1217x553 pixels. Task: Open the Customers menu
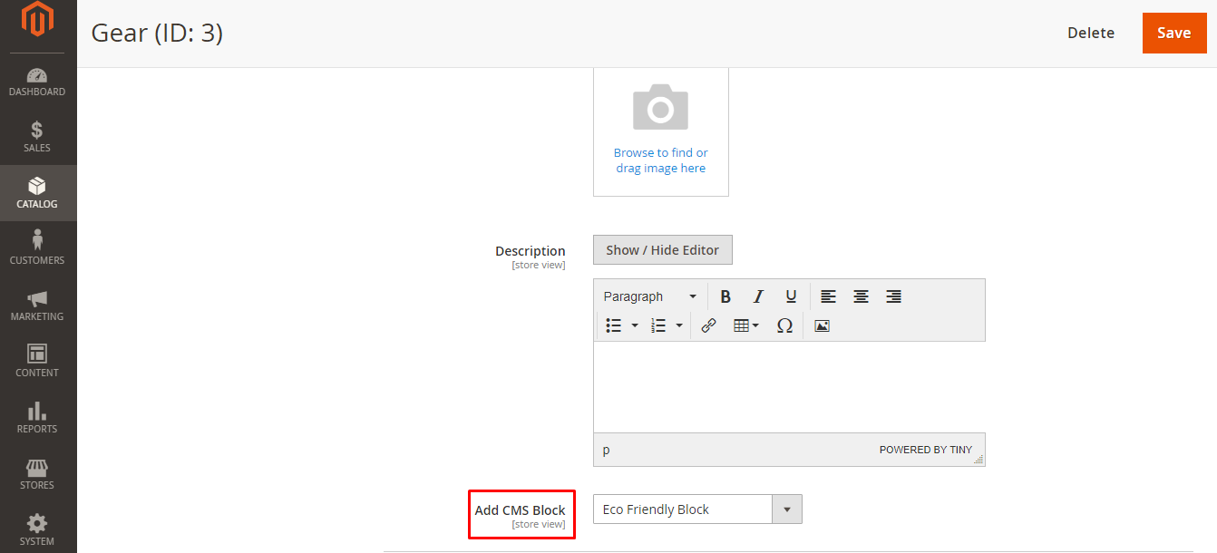tap(38, 249)
